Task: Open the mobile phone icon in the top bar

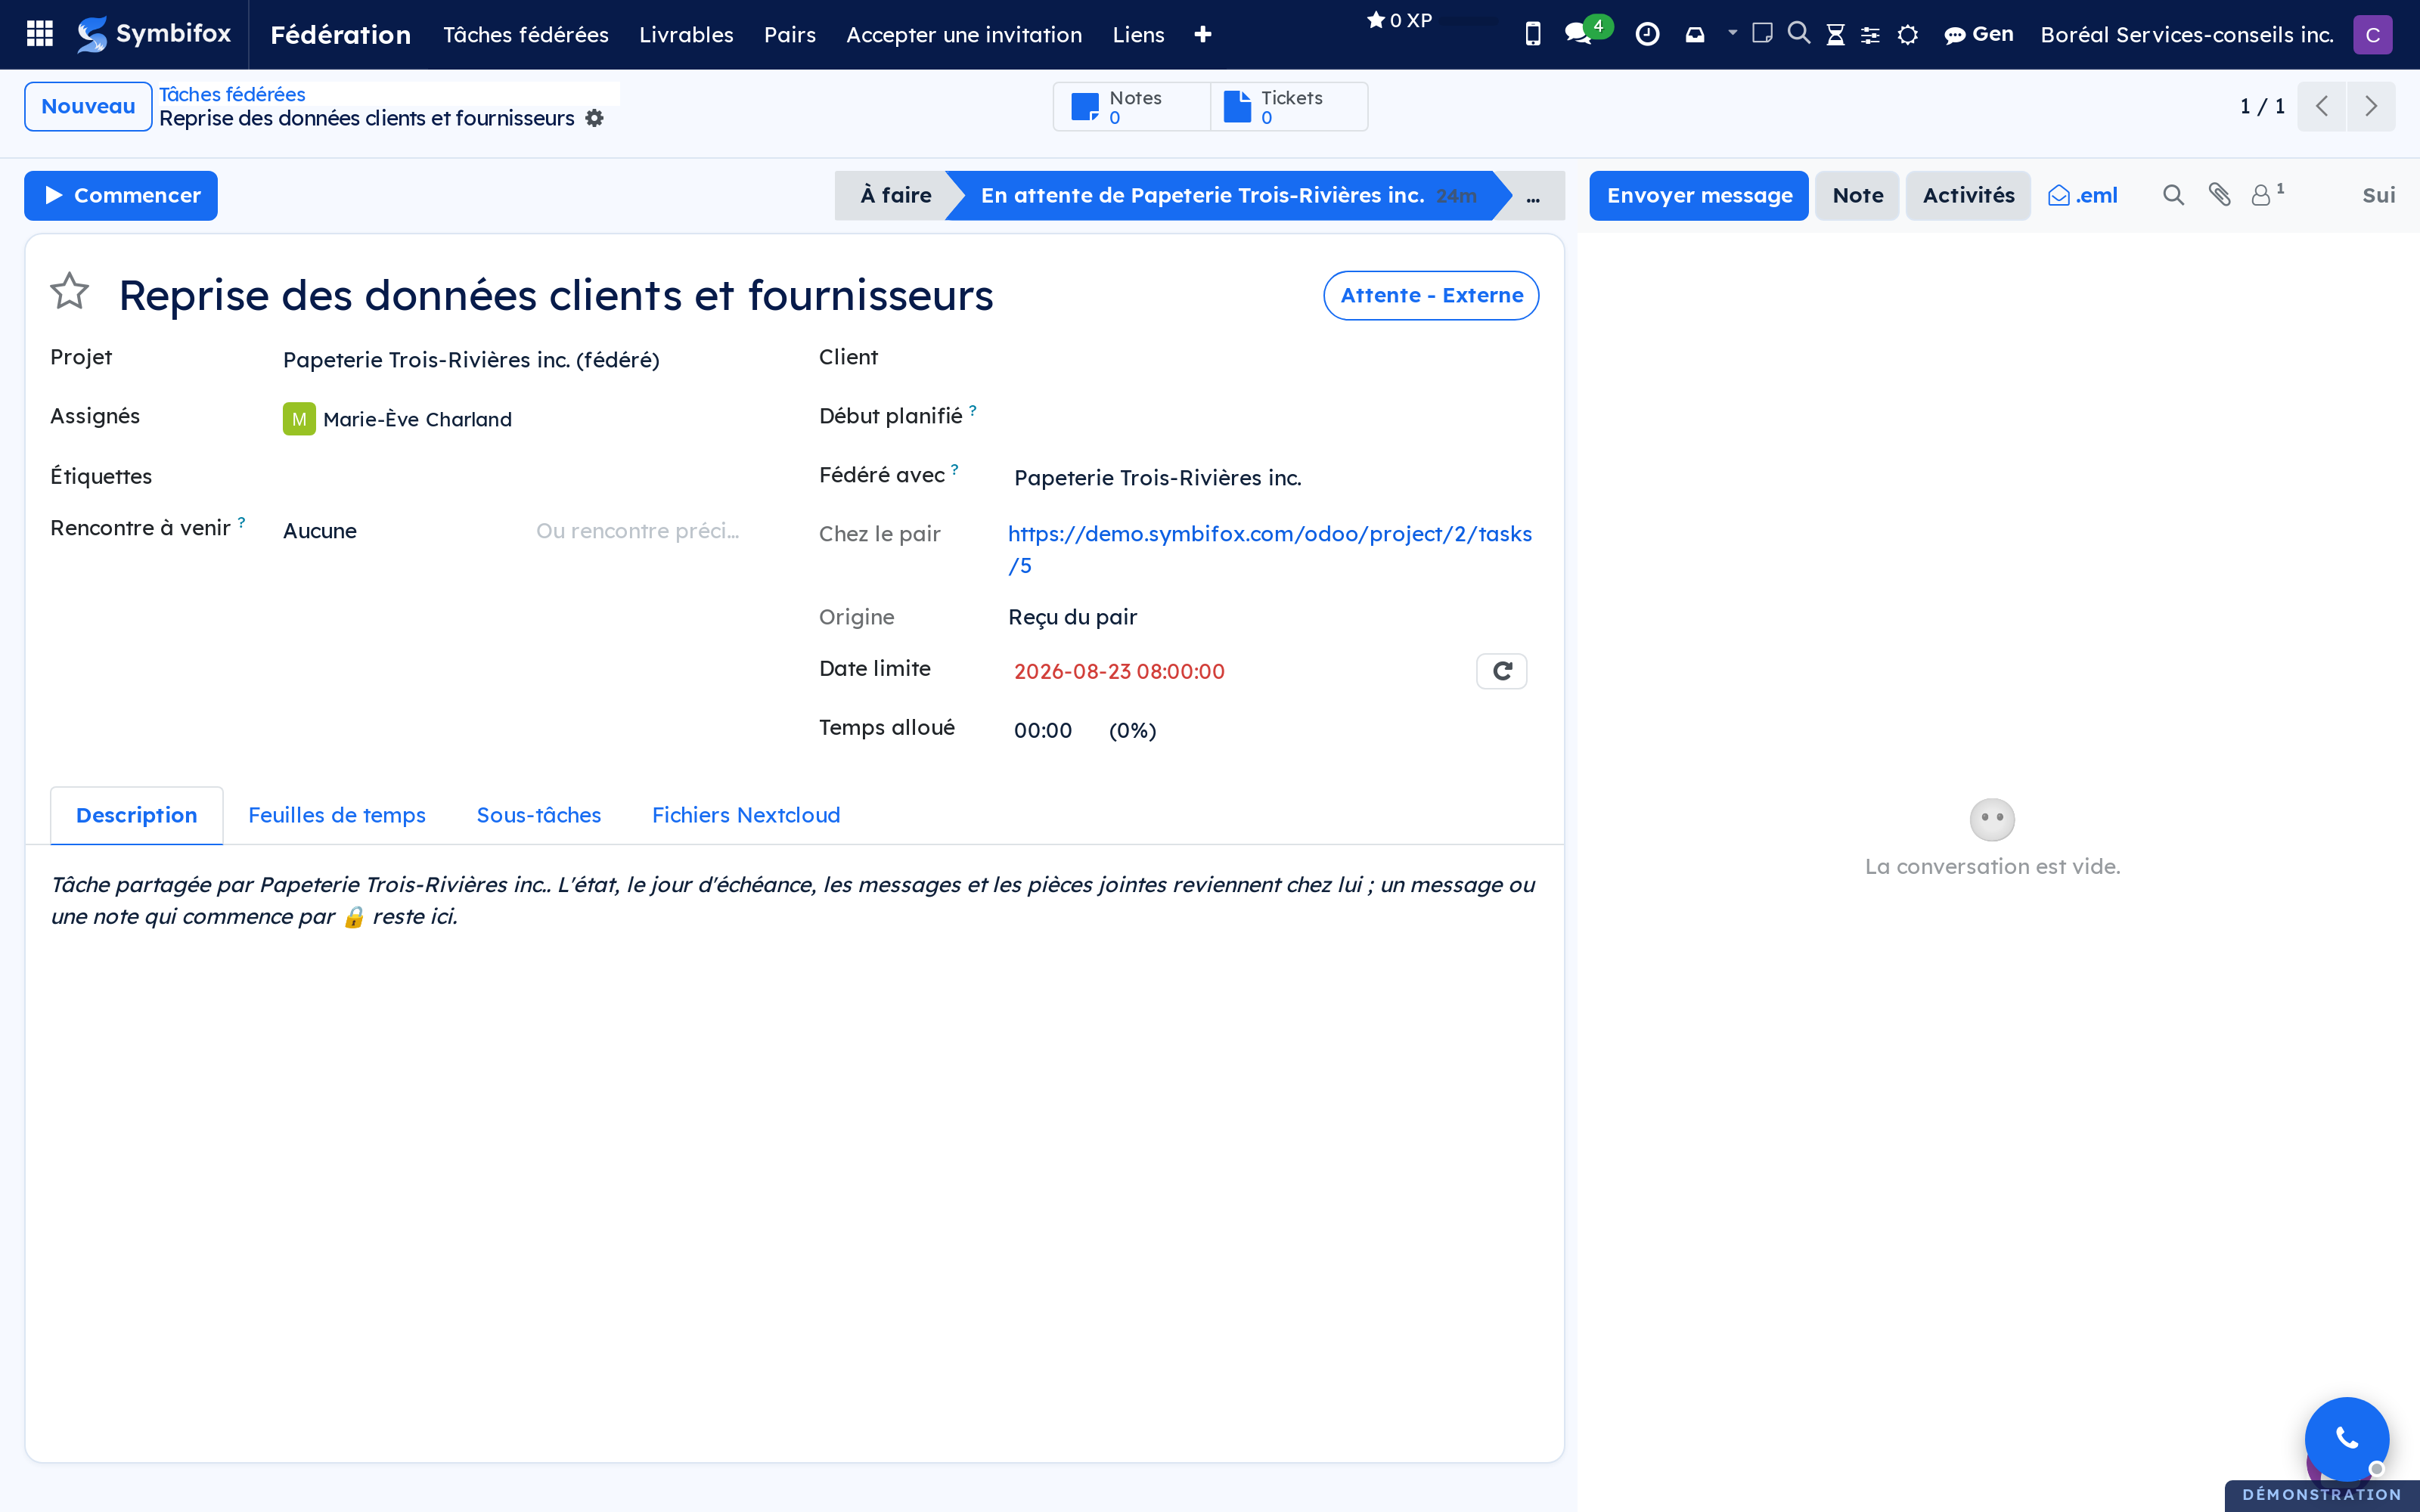Action: coord(1532,34)
